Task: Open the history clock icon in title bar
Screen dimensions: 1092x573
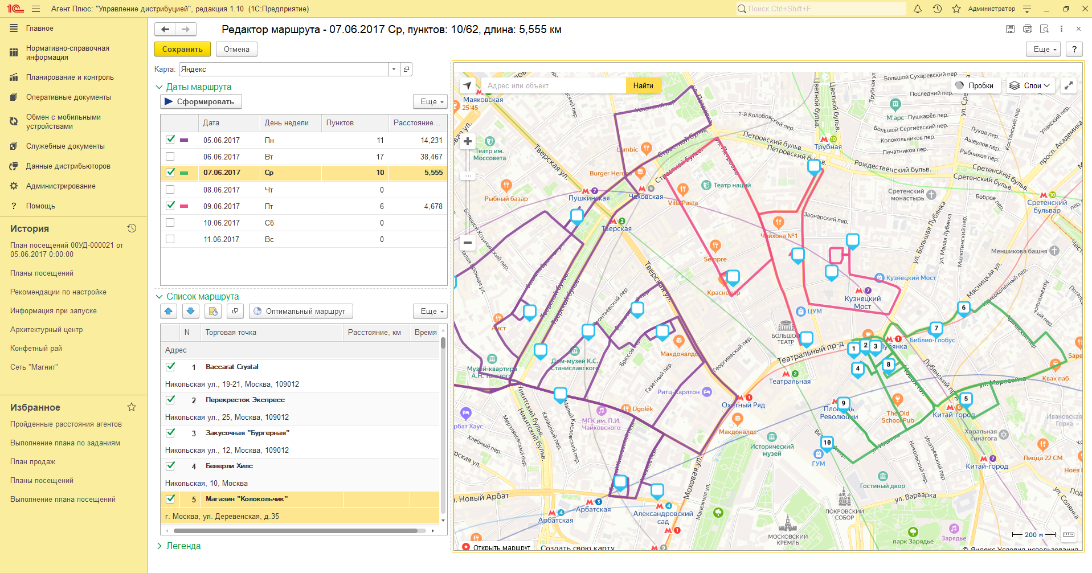Action: 937,9
